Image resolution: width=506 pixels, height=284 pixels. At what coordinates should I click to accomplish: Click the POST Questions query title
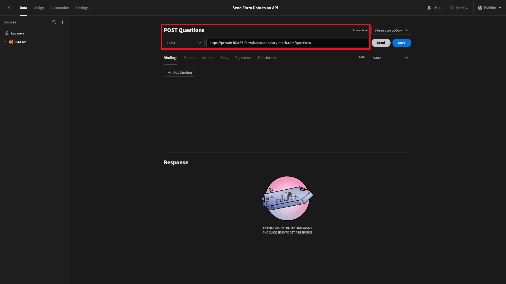click(184, 30)
